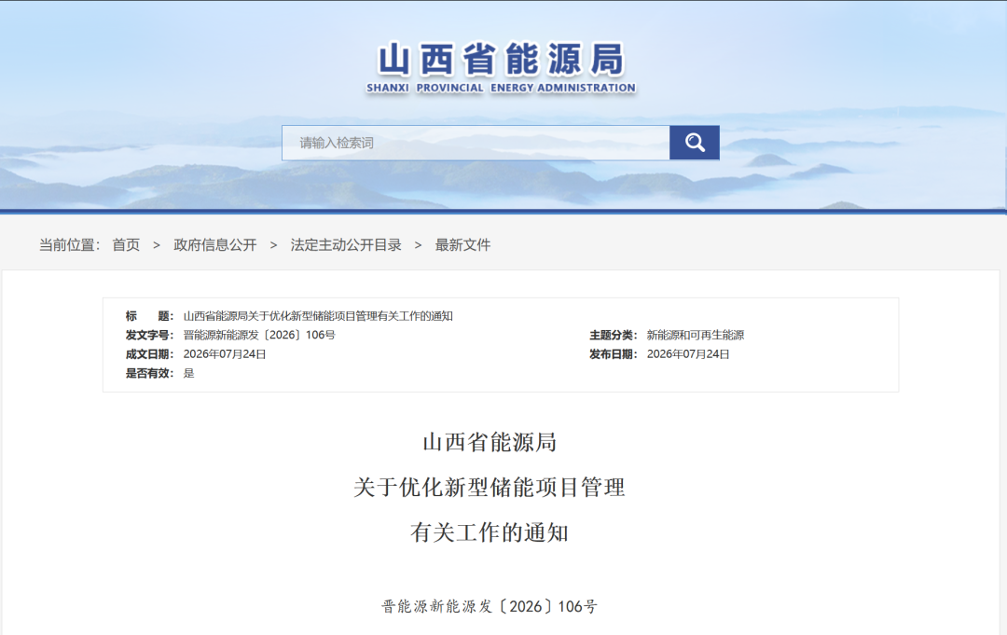Focus the 请输入检索词 search field
Screen dimensions: 1007x635
476,143
